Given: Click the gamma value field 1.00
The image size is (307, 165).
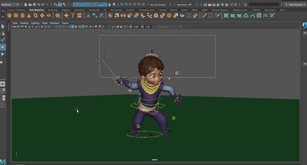Looking at the screenshot, I should pos(147,27).
